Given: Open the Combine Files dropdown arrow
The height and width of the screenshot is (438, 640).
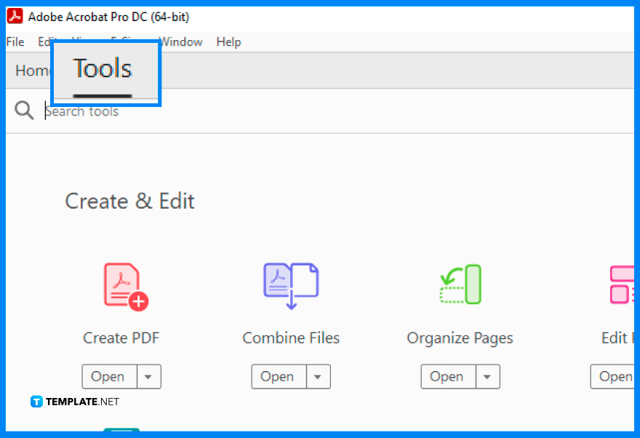Looking at the screenshot, I should (x=318, y=376).
